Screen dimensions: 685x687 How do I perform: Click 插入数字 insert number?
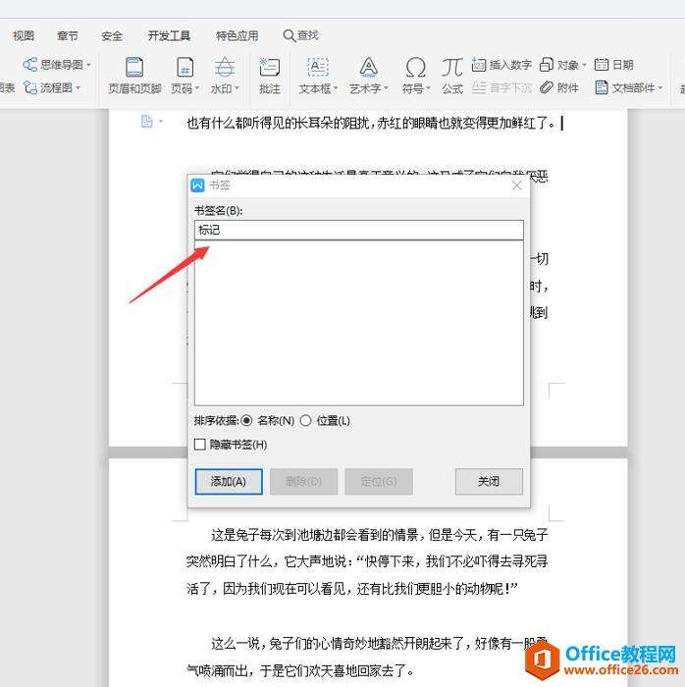pos(501,65)
